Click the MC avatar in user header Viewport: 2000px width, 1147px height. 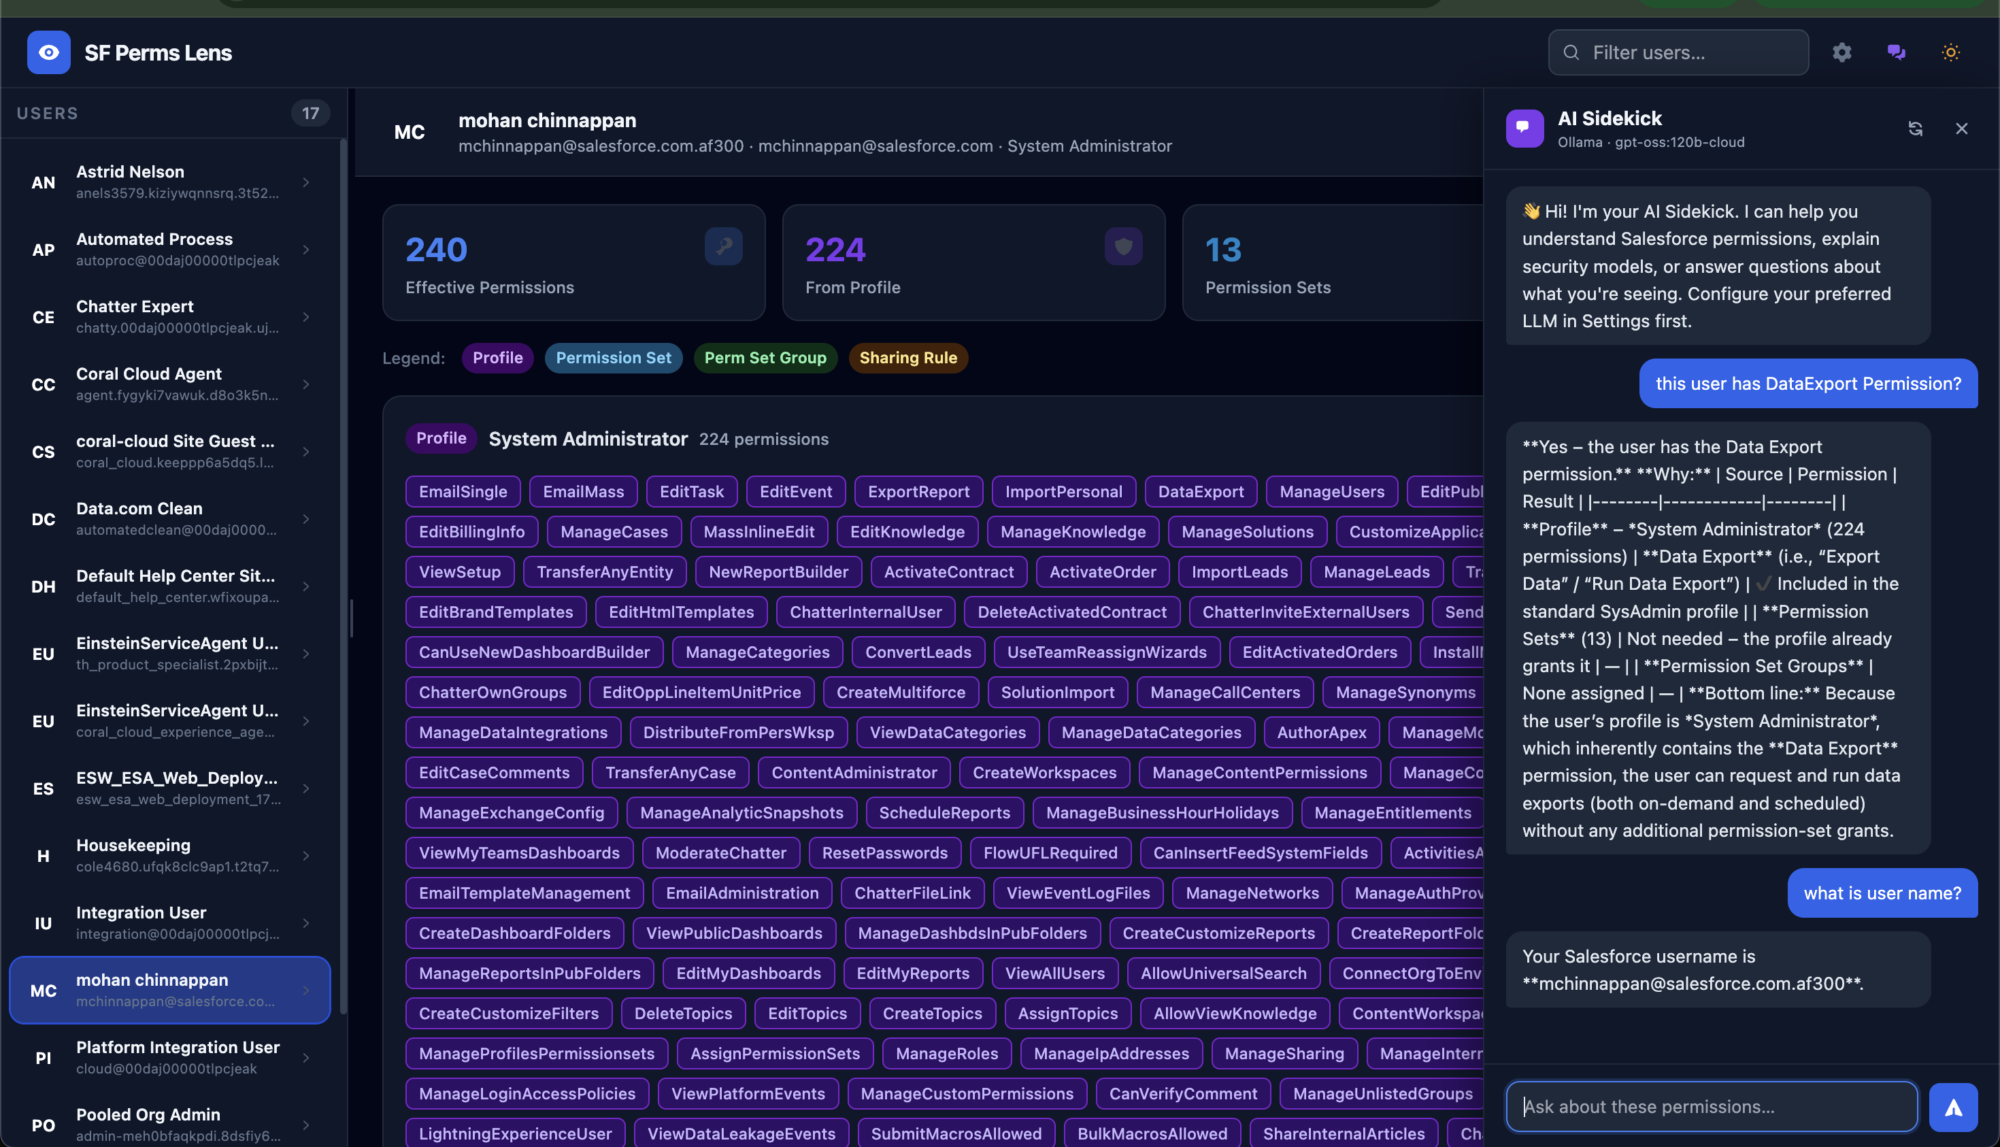coord(410,133)
